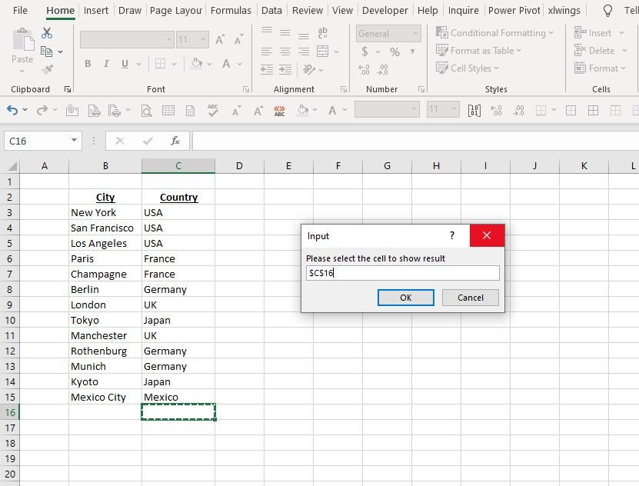Click the quick toolbar Fill Color bucket
The width and height of the screenshot is (639, 486).
303,111
